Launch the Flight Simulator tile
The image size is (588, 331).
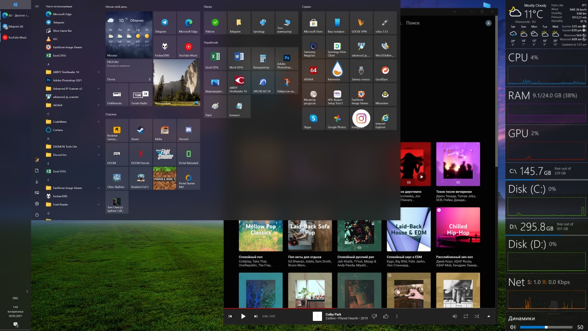164,154
